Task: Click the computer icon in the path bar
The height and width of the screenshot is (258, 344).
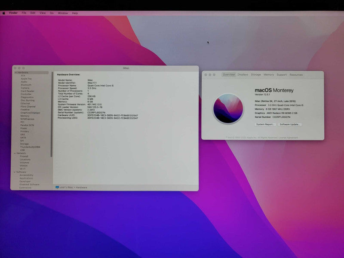Action: tap(57, 187)
